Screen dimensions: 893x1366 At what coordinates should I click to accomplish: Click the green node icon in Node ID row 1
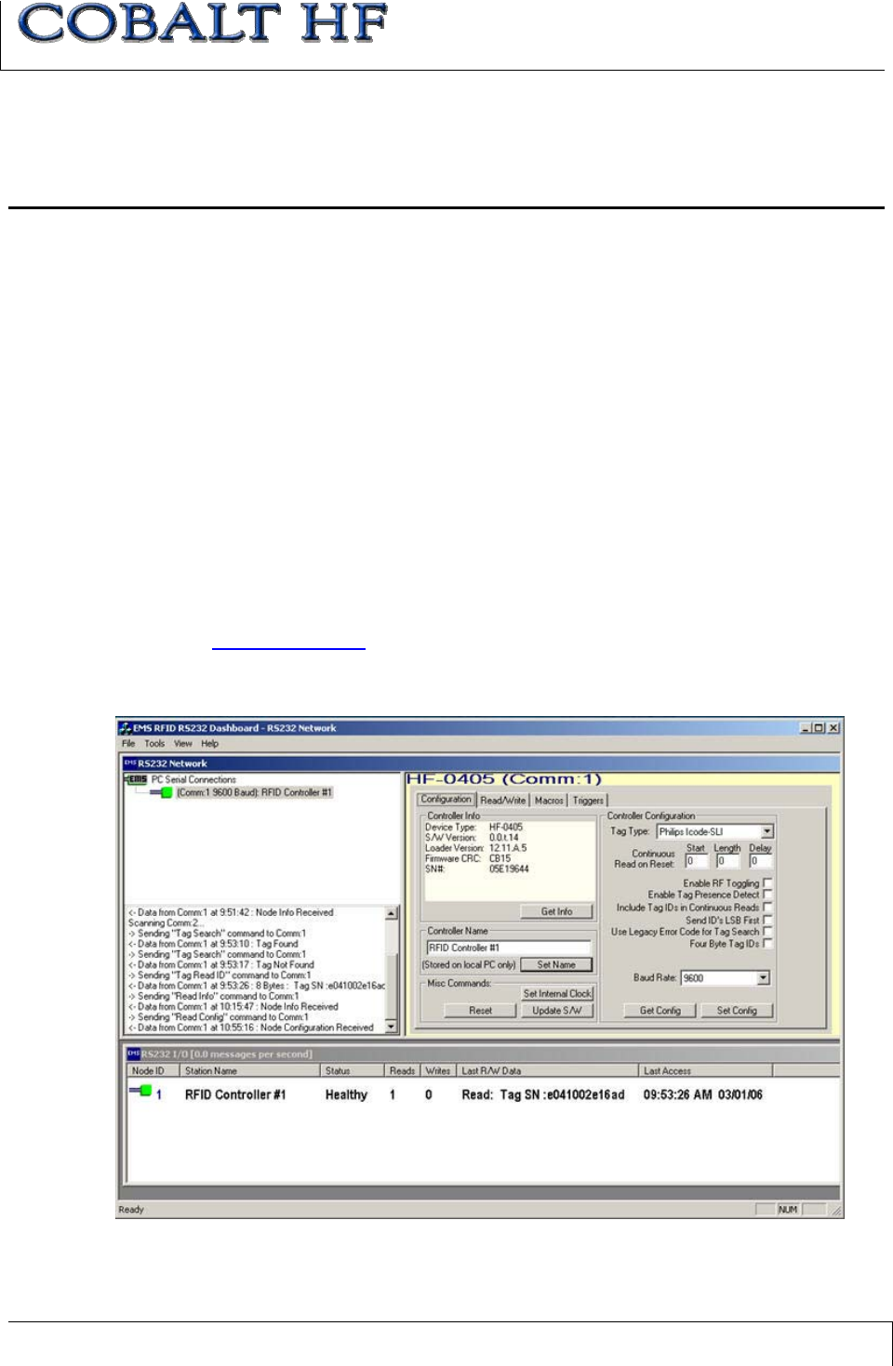140,1091
